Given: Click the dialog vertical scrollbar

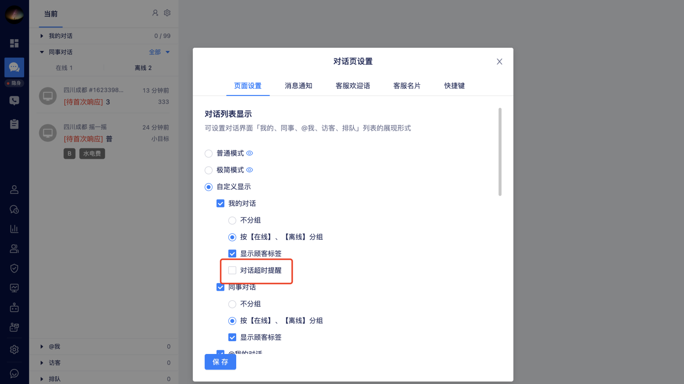Looking at the screenshot, I should [500, 152].
